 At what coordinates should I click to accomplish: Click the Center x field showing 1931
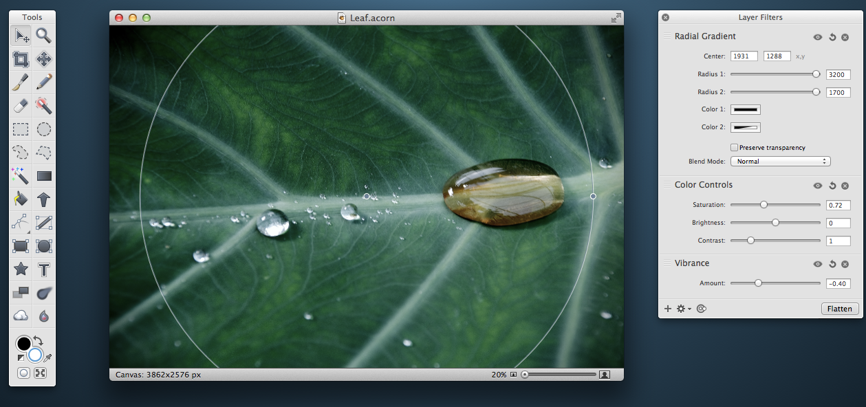click(x=744, y=56)
